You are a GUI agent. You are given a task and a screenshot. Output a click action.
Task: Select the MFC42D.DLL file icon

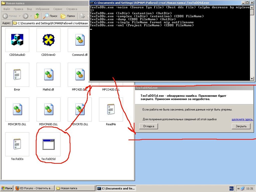point(80,74)
